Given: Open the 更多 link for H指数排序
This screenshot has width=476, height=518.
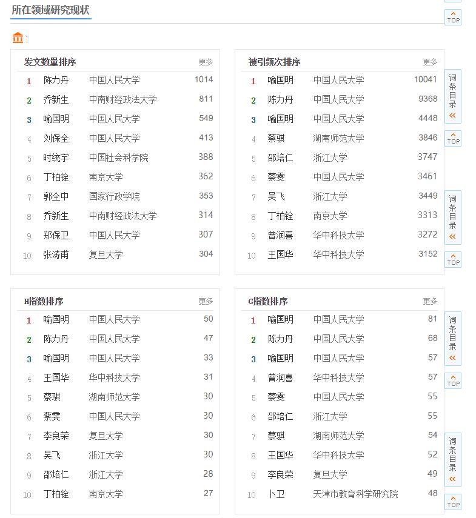Looking at the screenshot, I should click(205, 300).
